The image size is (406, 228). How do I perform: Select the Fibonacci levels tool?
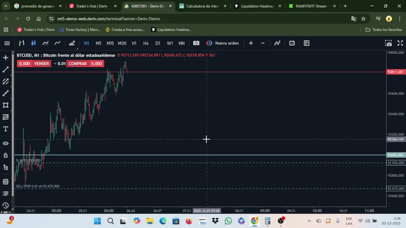pyautogui.click(x=6, y=117)
